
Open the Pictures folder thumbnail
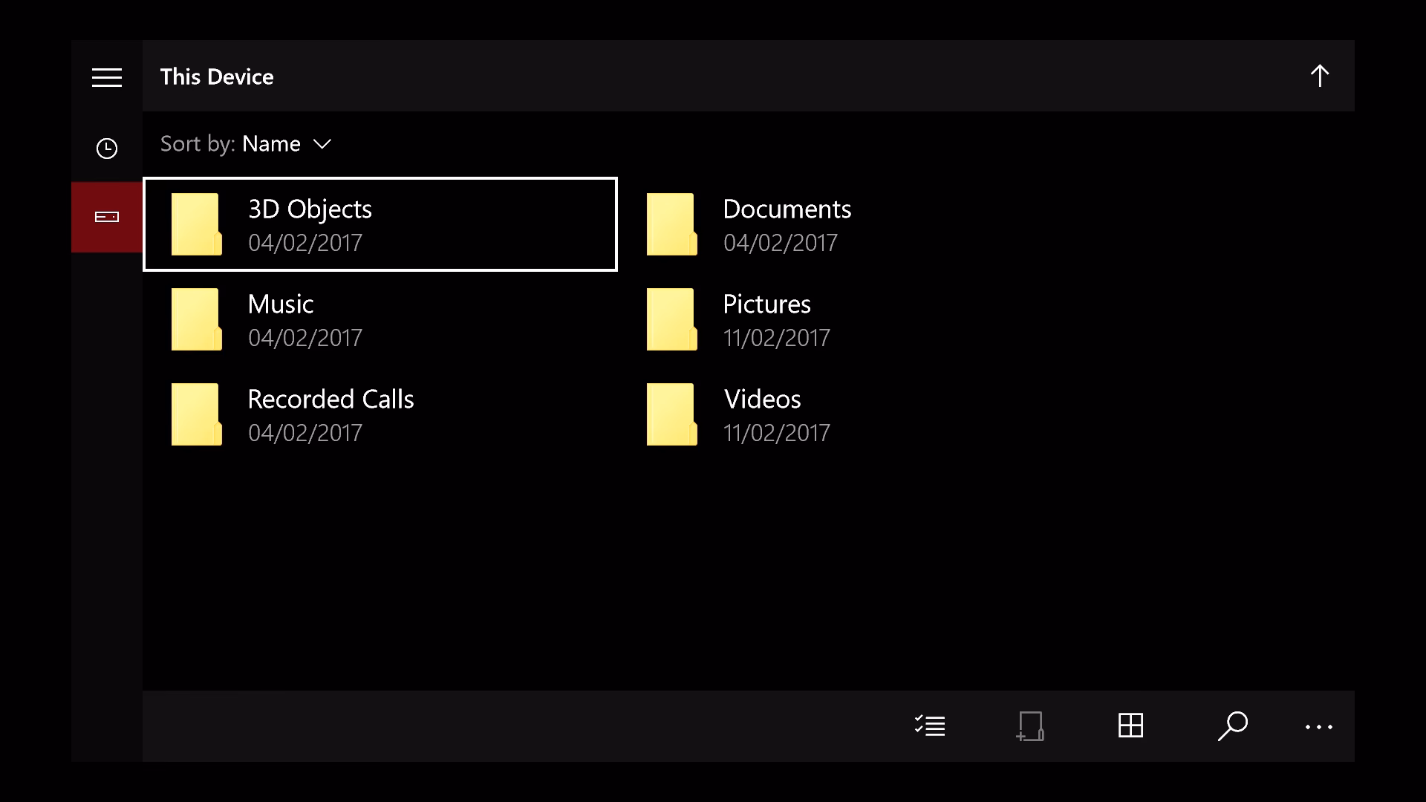[672, 319]
